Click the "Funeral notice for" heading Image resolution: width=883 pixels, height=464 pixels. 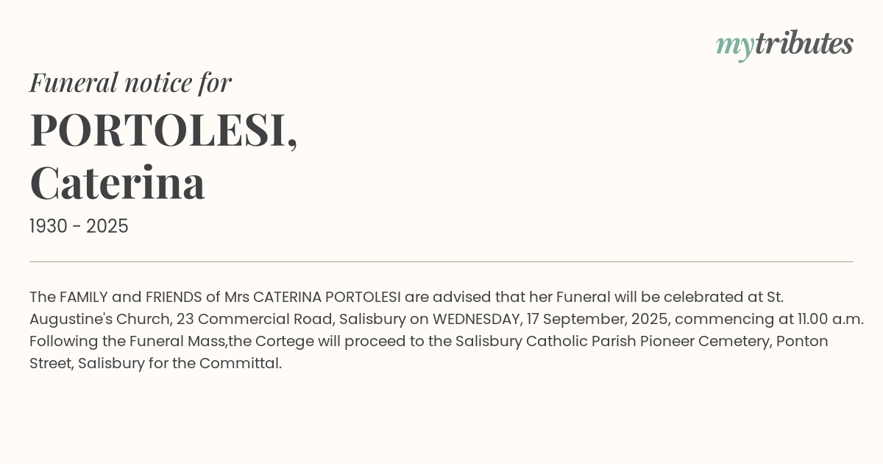(130, 82)
